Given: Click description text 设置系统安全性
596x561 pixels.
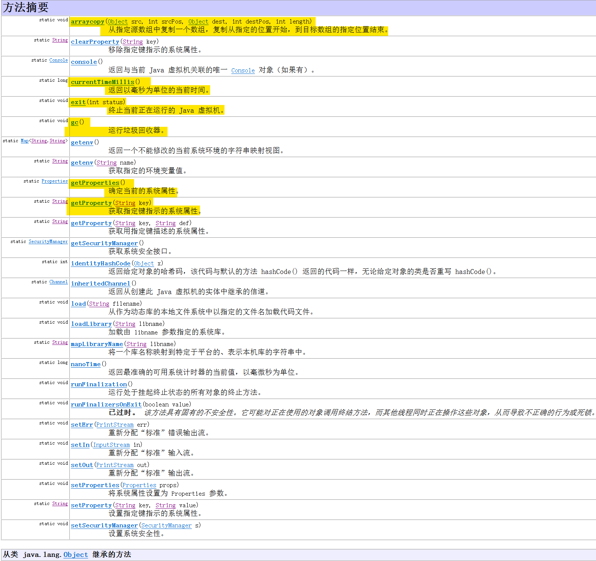Looking at the screenshot, I should tap(136, 533).
